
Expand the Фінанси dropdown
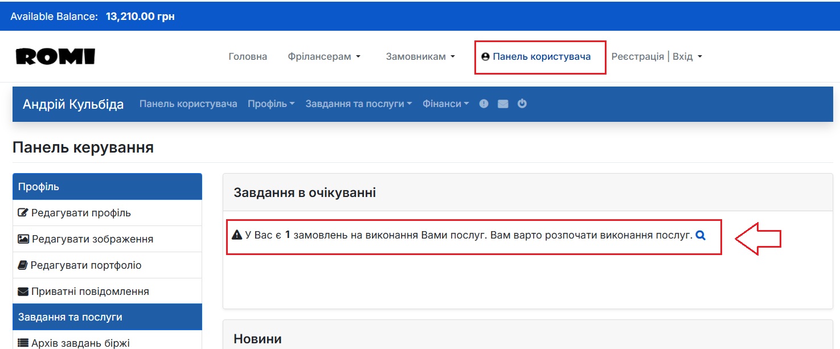coord(445,104)
